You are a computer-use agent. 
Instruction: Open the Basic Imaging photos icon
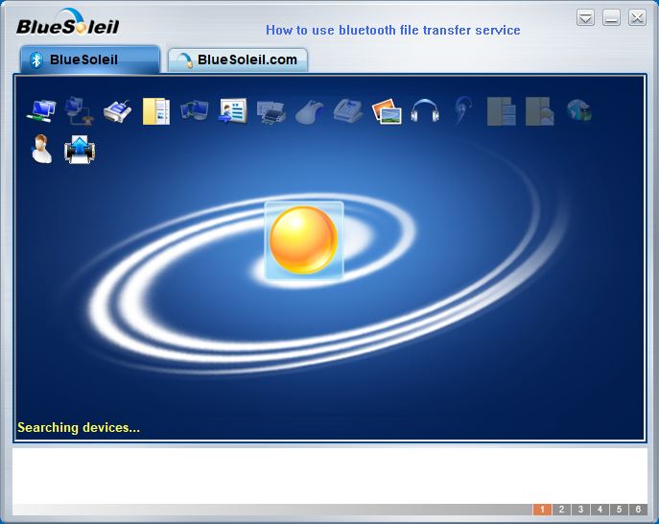(387, 111)
